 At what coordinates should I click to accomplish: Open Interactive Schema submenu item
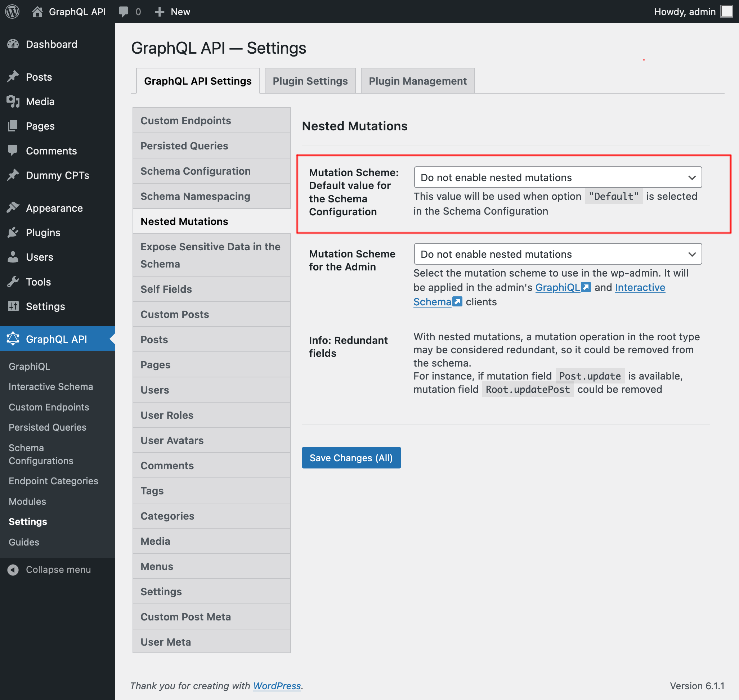coord(51,387)
